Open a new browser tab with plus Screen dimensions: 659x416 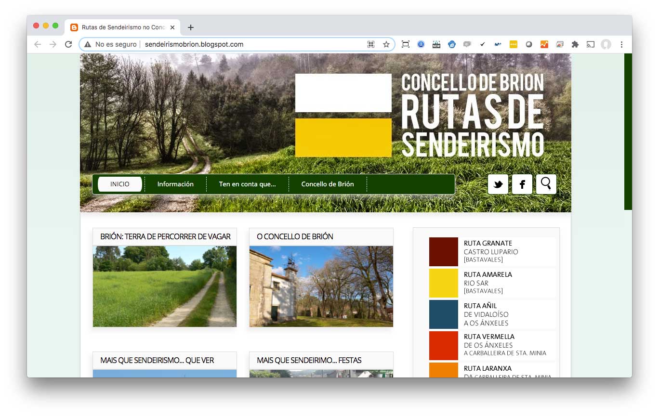[191, 27]
